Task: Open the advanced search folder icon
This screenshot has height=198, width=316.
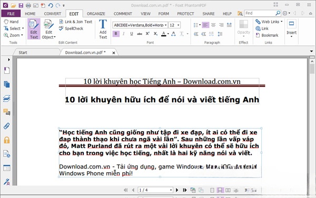Action: (240, 14)
